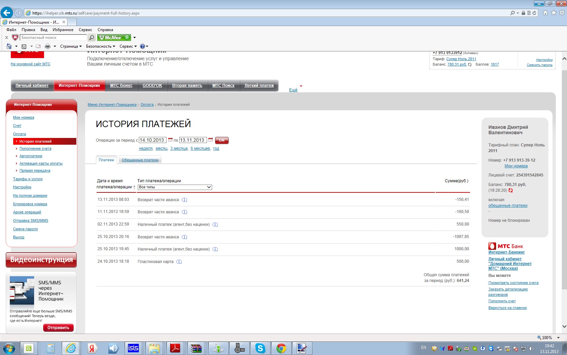Open Заказать детализацию разговоров link
Screen dimensions: 567x355
[508, 292]
